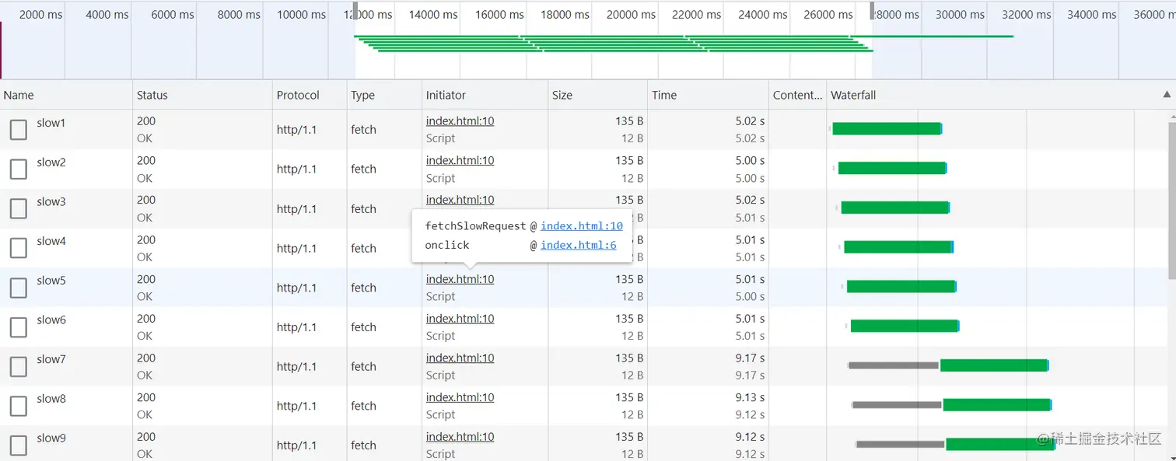Click the 9.17 s time of slow7

click(x=750, y=358)
